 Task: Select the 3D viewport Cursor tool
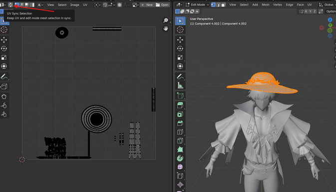[180, 30]
